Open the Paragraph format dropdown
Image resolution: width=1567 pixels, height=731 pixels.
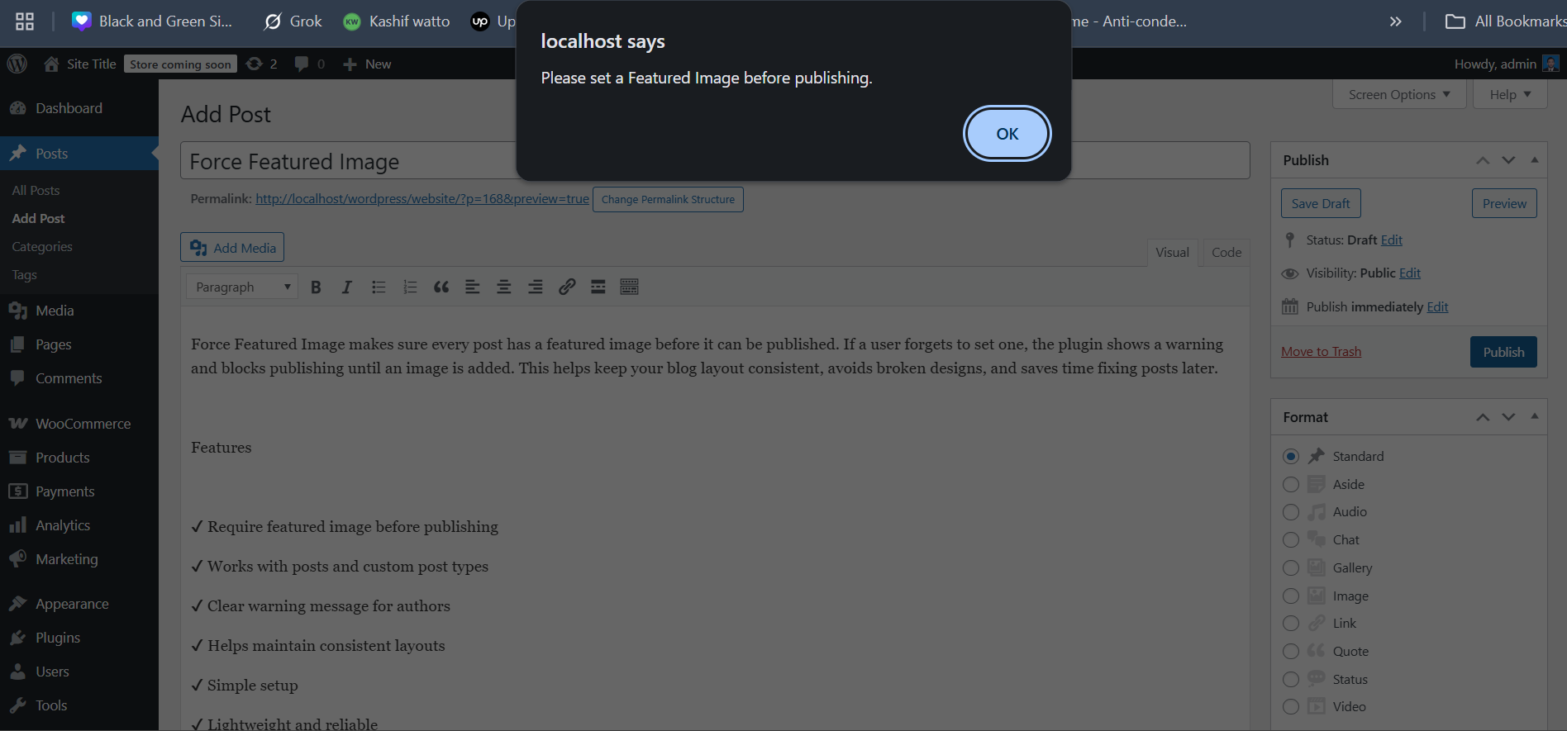242,287
